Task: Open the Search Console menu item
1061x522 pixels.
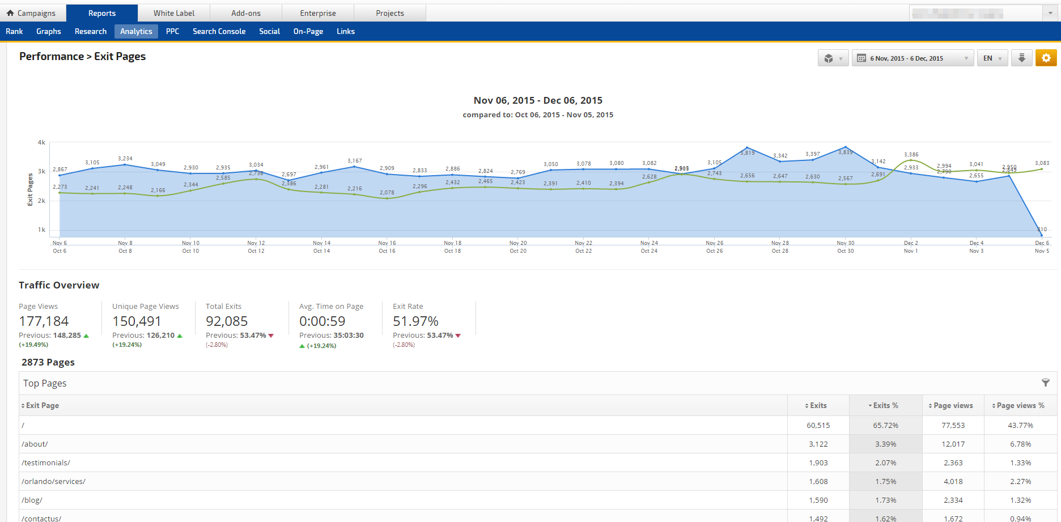Action: pyautogui.click(x=219, y=31)
